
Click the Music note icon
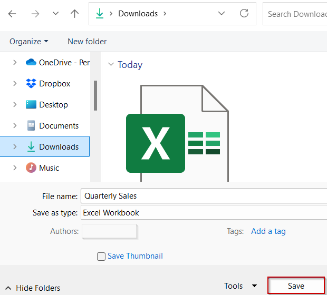[x=31, y=168]
